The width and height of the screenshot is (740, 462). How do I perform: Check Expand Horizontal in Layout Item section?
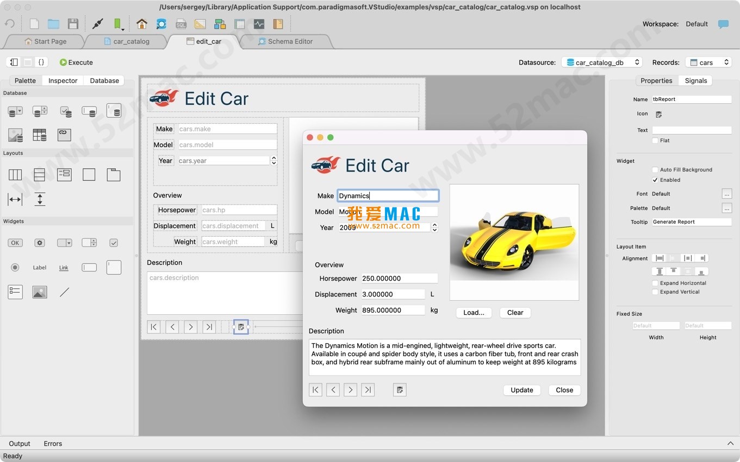point(656,283)
